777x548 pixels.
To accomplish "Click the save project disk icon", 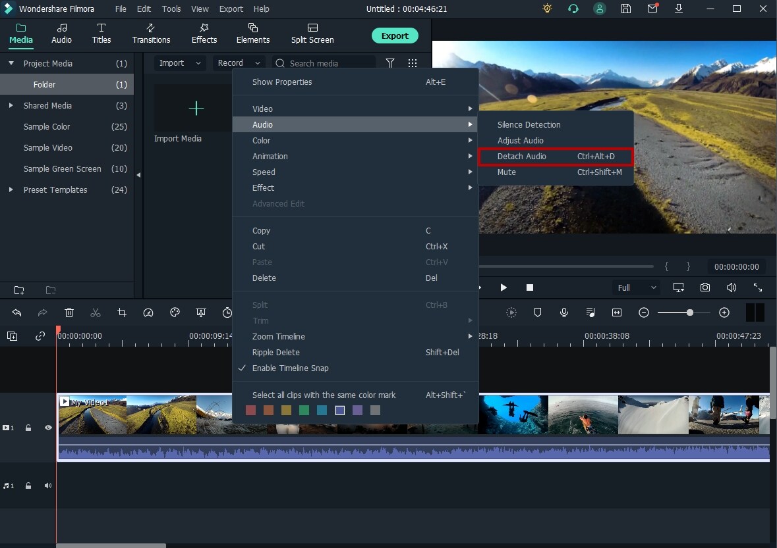I will coord(626,9).
